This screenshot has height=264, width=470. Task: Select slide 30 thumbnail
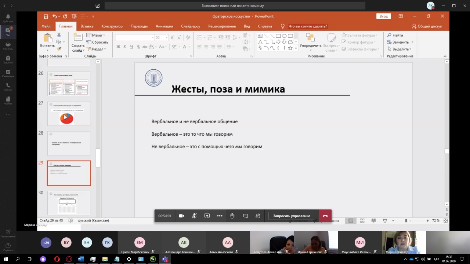(x=69, y=203)
